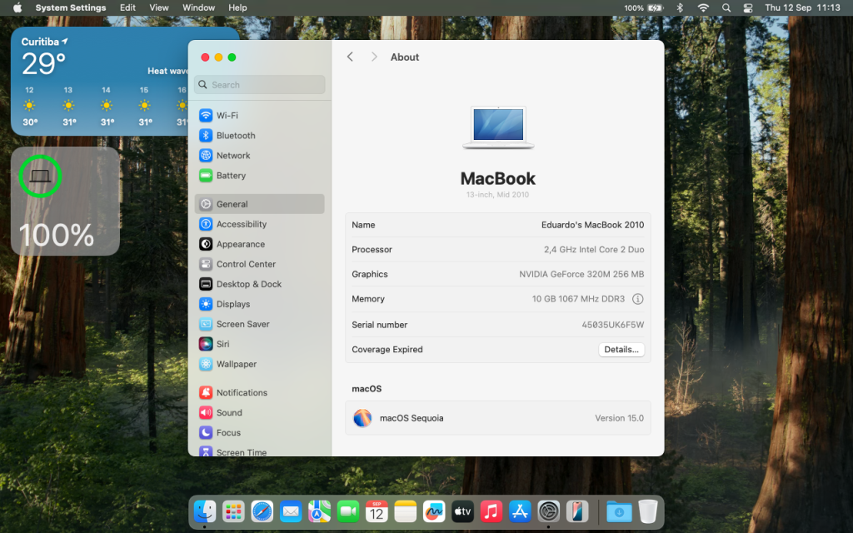Open the Apple menu
Image resolution: width=853 pixels, height=533 pixels.
click(17, 7)
